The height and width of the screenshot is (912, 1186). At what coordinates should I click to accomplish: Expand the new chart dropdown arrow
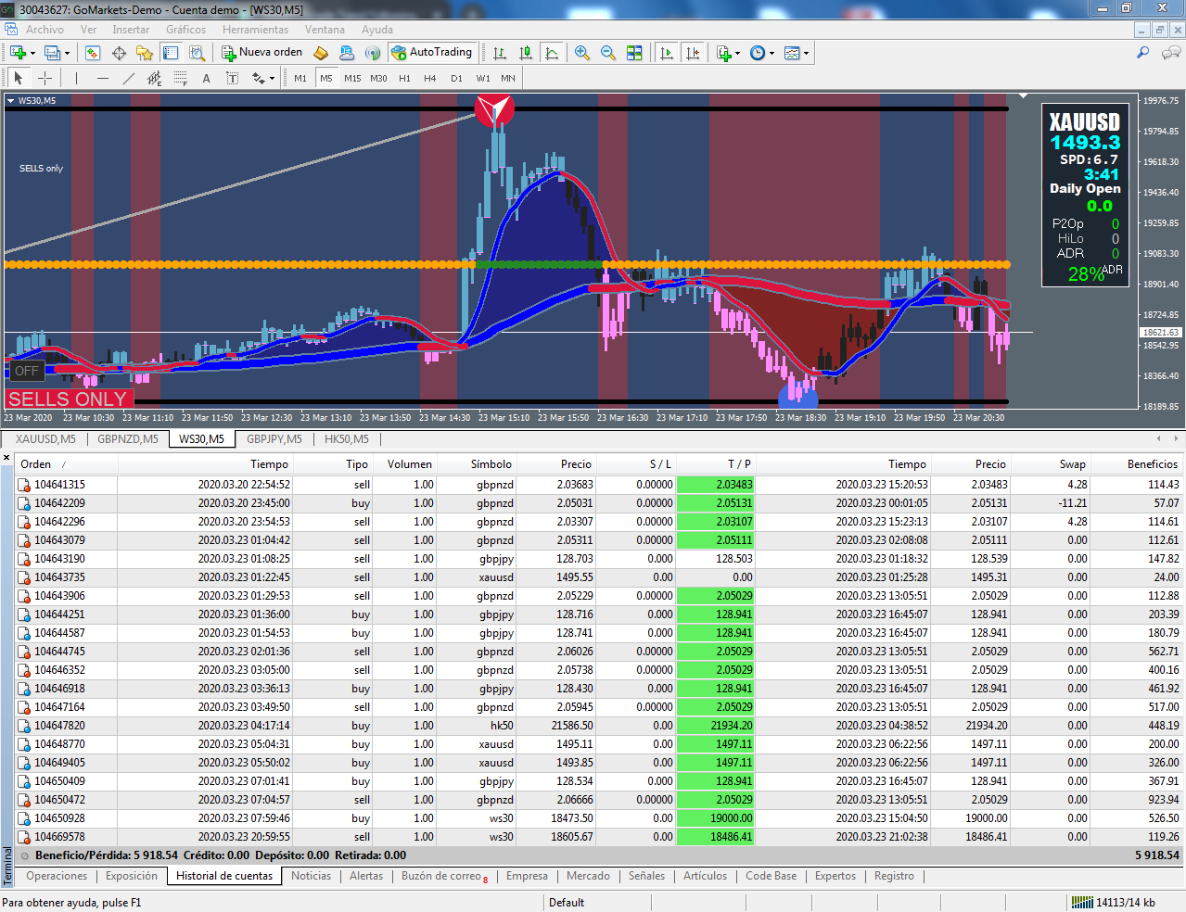[x=32, y=53]
